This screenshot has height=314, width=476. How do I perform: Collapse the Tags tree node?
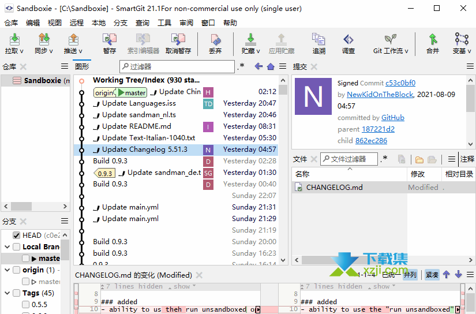[8, 293]
